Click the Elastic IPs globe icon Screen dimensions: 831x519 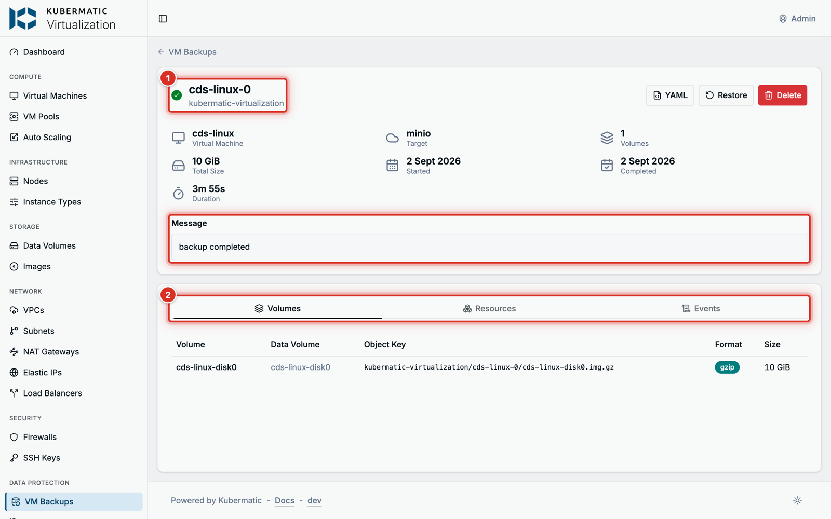click(14, 372)
